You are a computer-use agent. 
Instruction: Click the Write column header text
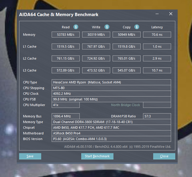point(96,27)
